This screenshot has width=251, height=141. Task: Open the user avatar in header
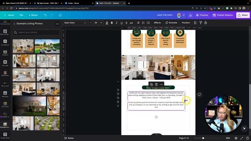click(x=179, y=15)
